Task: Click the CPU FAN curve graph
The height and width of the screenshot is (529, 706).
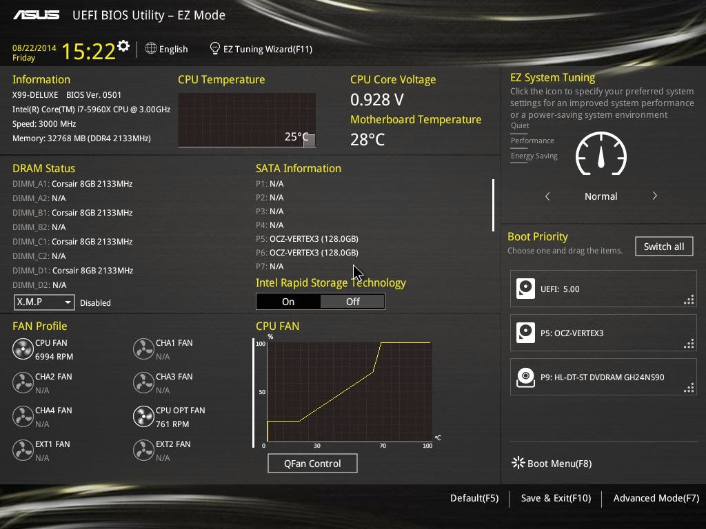Action: [x=350, y=391]
